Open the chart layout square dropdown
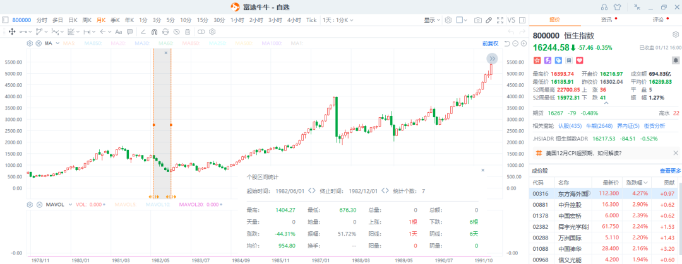This screenshot has height=264, width=682. [x=462, y=20]
